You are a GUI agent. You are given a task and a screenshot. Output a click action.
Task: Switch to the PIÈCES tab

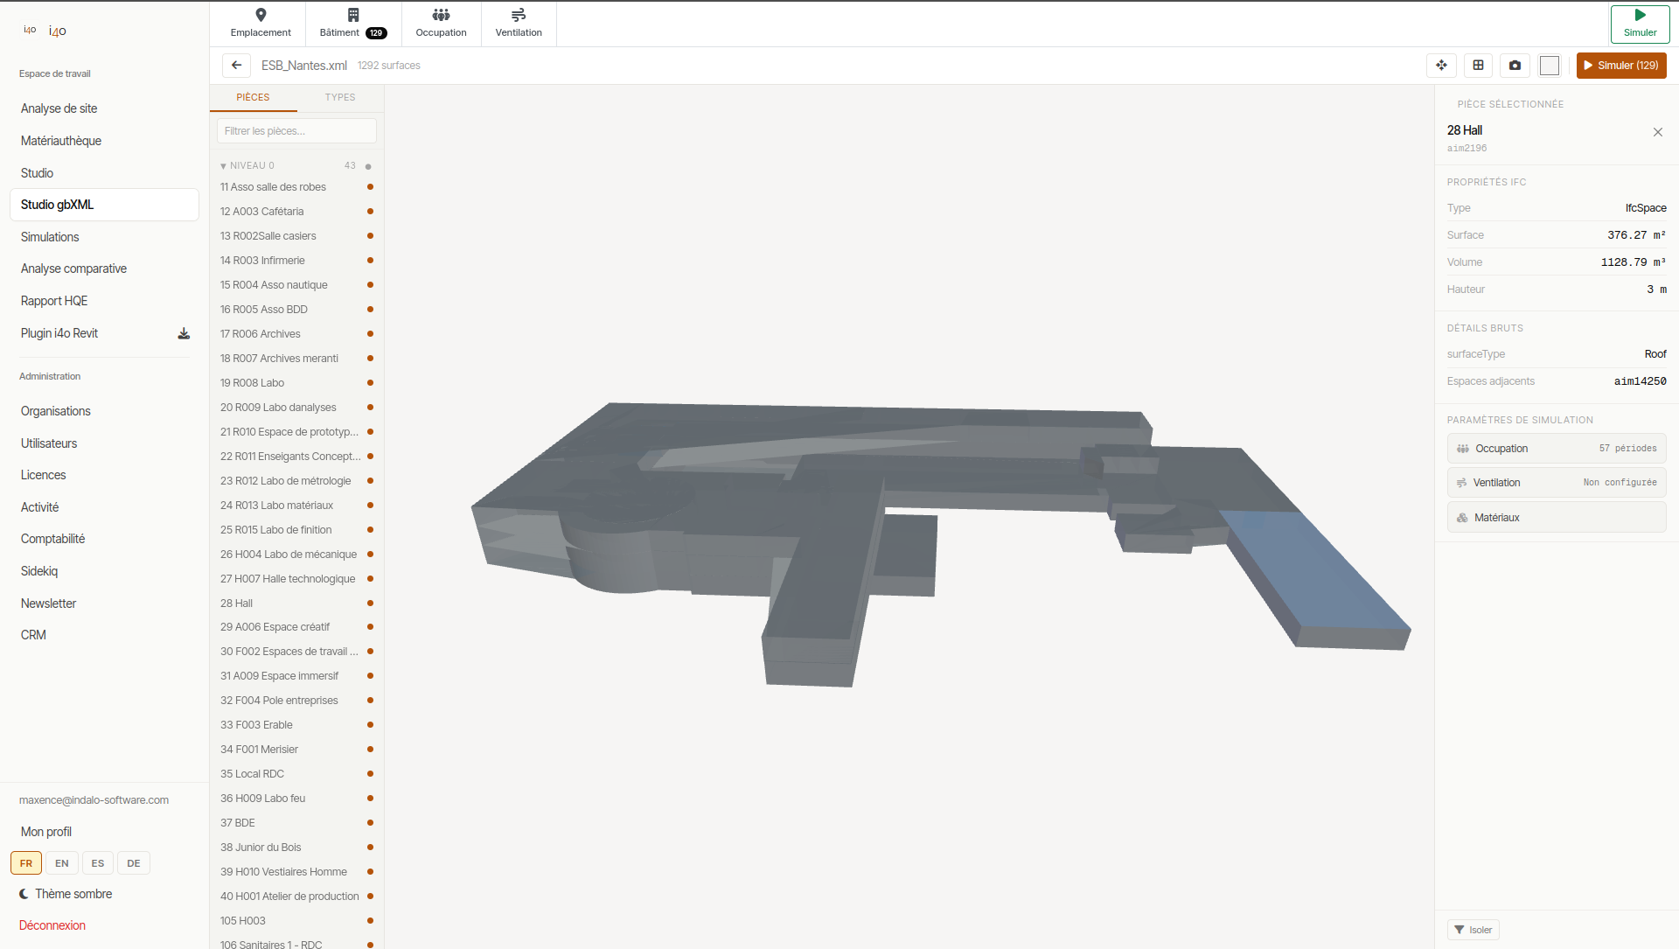pyautogui.click(x=253, y=97)
